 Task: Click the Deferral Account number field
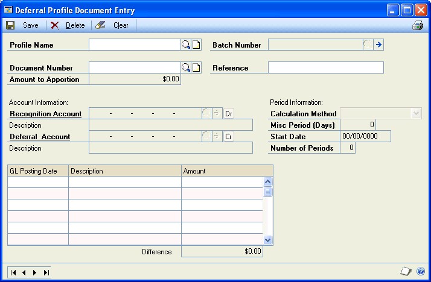(x=145, y=136)
